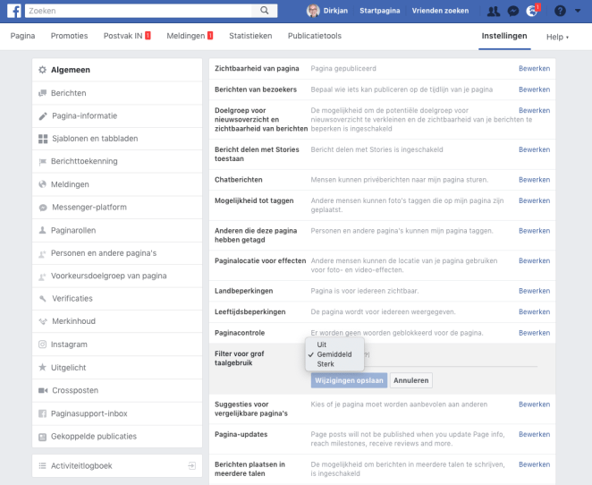Click Bewerken for Suggesties voor vergelijkbare pagina's
Viewport: 592px width, 485px height.
tap(534, 404)
